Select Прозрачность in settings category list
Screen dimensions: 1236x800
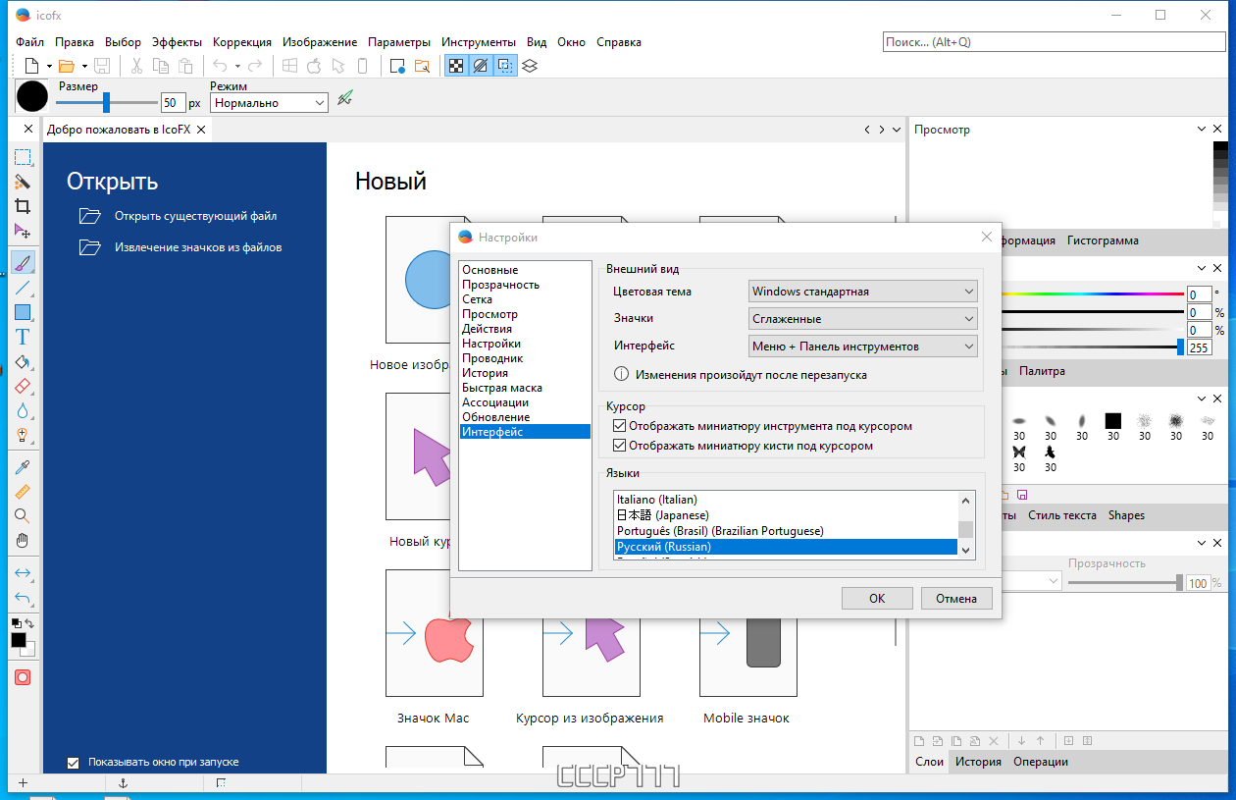pos(501,285)
